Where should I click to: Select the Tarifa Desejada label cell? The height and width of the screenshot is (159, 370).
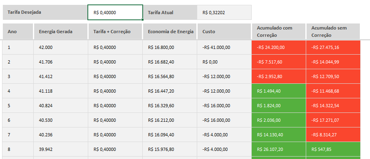coord(45,13)
